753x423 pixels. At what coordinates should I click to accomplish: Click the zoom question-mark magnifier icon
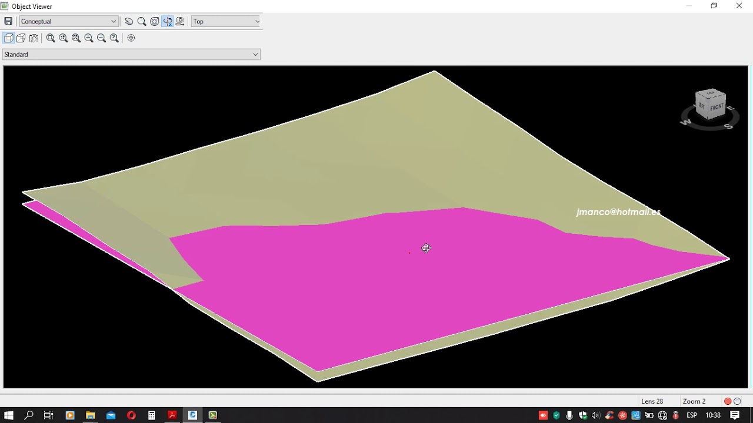click(x=114, y=38)
